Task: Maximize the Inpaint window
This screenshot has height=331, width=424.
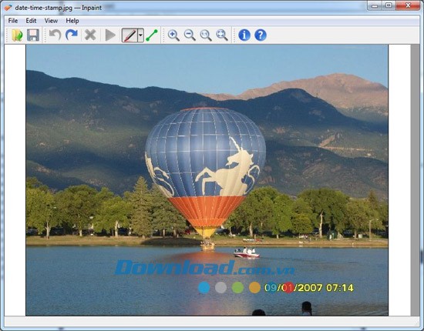Action: [x=389, y=5]
